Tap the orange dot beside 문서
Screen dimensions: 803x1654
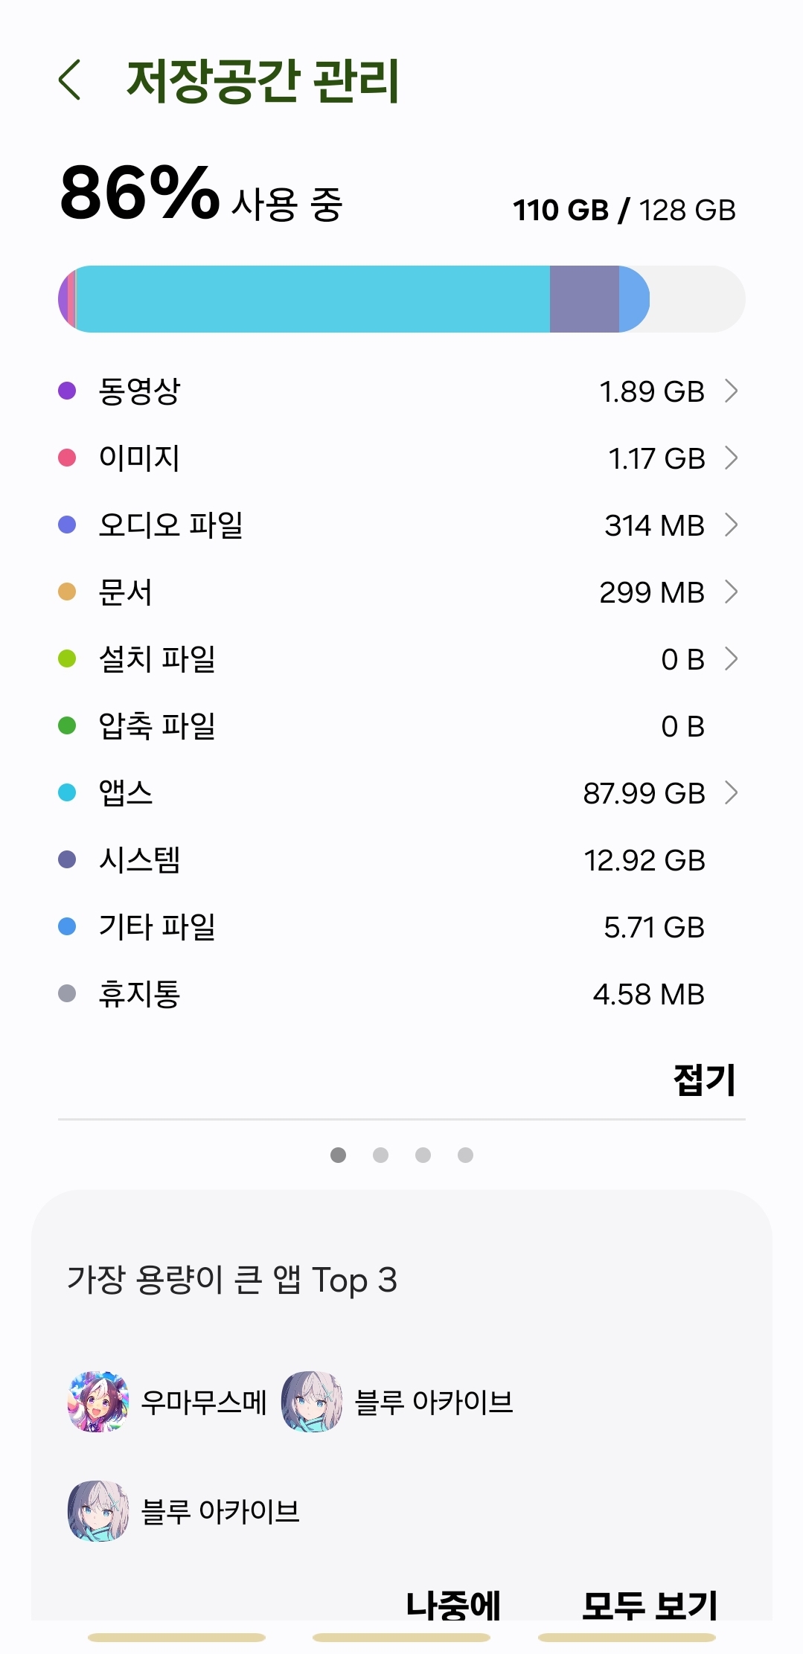[x=67, y=592]
